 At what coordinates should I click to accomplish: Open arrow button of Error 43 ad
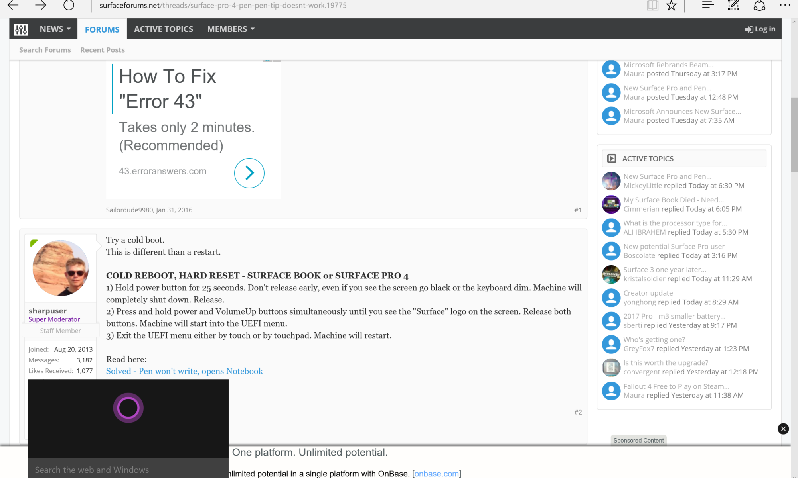249,173
